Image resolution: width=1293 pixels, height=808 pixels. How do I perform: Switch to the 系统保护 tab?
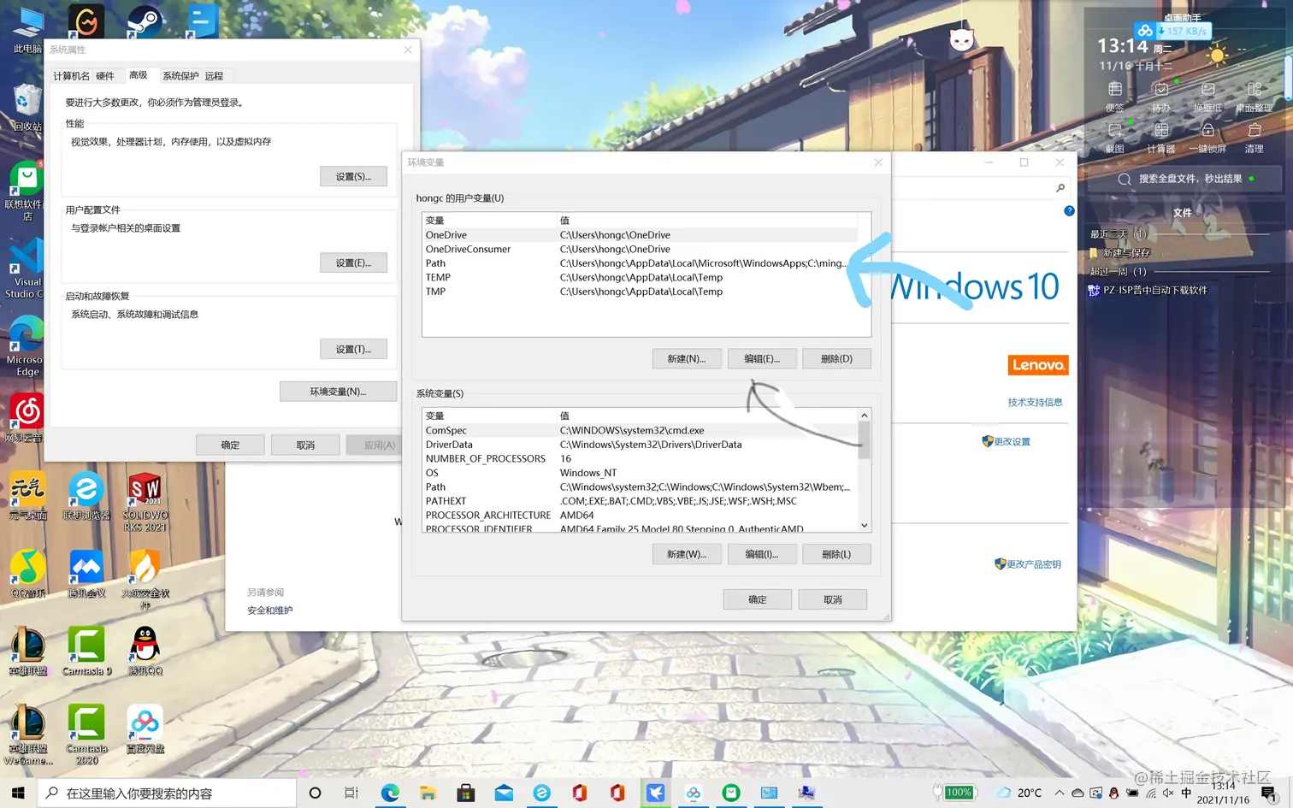pos(180,76)
